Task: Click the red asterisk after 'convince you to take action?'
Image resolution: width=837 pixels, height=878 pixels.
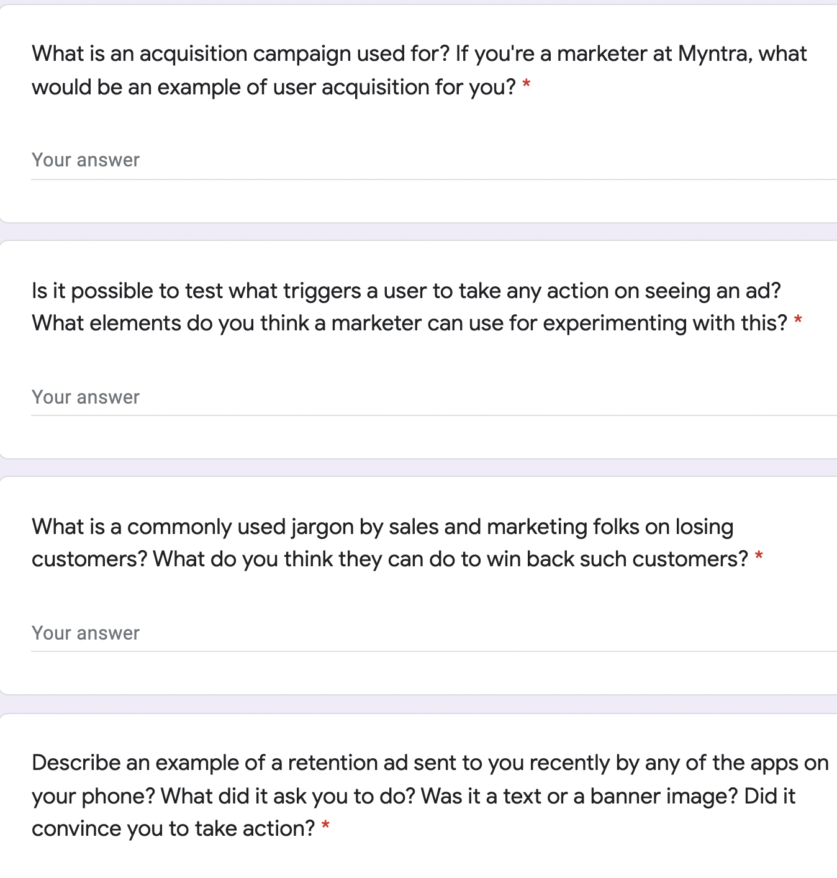Action: (325, 826)
